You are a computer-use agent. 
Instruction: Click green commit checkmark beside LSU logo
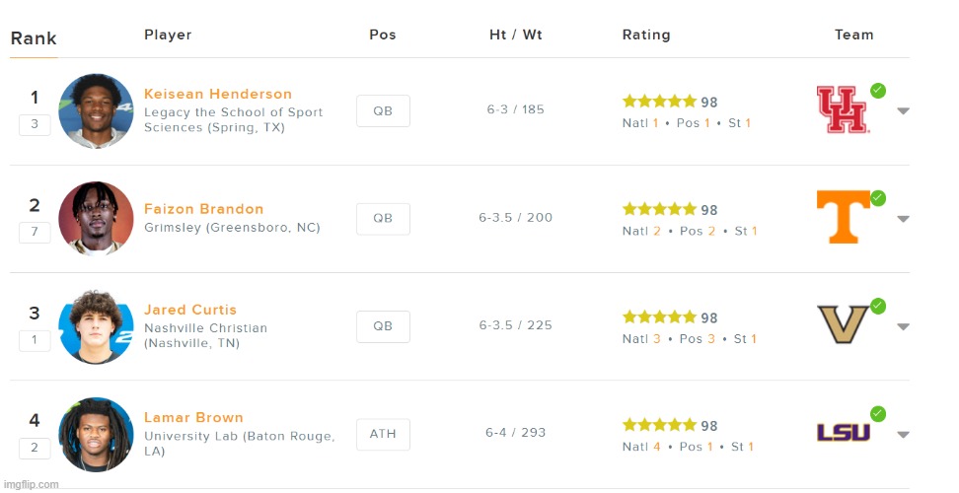(x=877, y=414)
